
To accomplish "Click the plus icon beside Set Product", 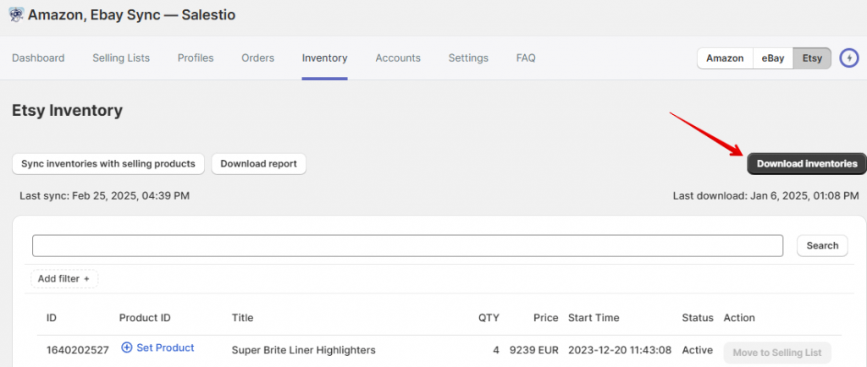I will 127,348.
